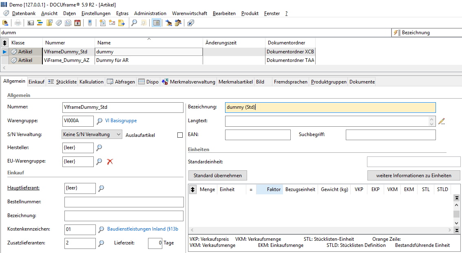Screen dimensions: 462x253
Task: Click the EAN input field
Action: click(258, 135)
